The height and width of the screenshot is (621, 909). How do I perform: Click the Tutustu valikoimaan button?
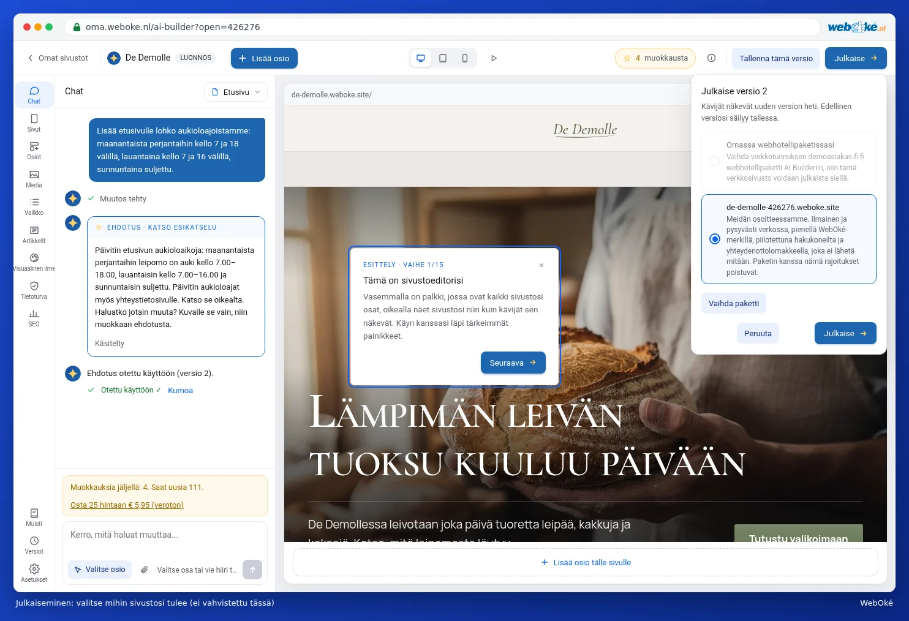pos(799,533)
